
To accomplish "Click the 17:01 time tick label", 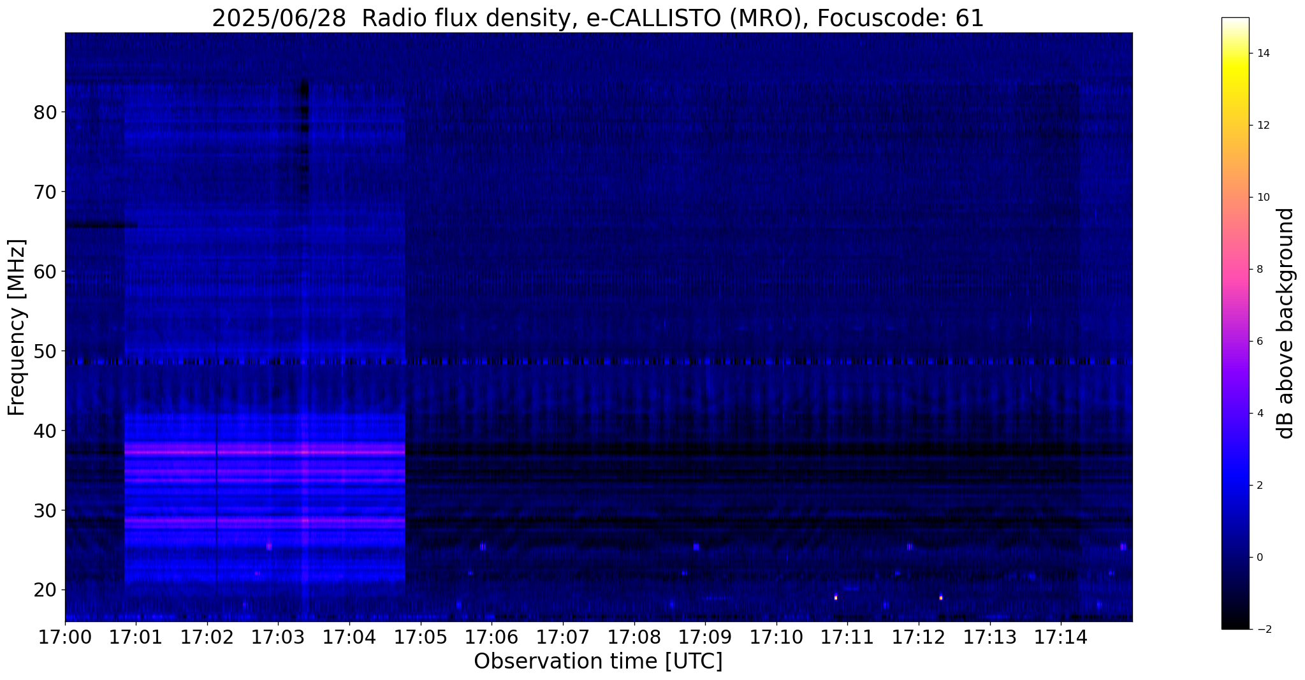I will coord(136,637).
